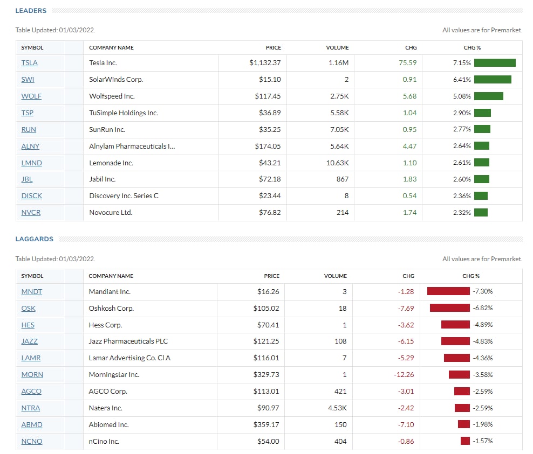Open the NTRA symbol link
The image size is (533, 454).
pyautogui.click(x=30, y=408)
